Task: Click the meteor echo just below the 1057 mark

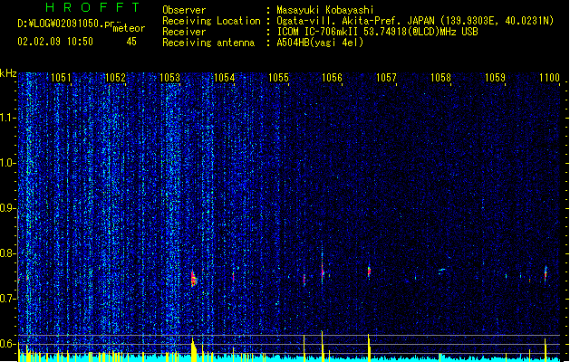Action: pyautogui.click(x=369, y=271)
